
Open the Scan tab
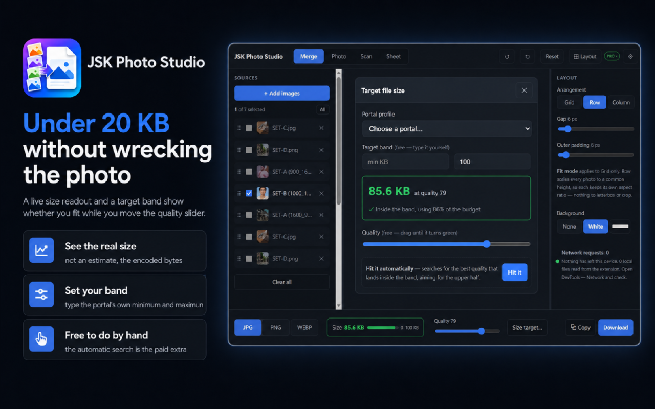366,57
